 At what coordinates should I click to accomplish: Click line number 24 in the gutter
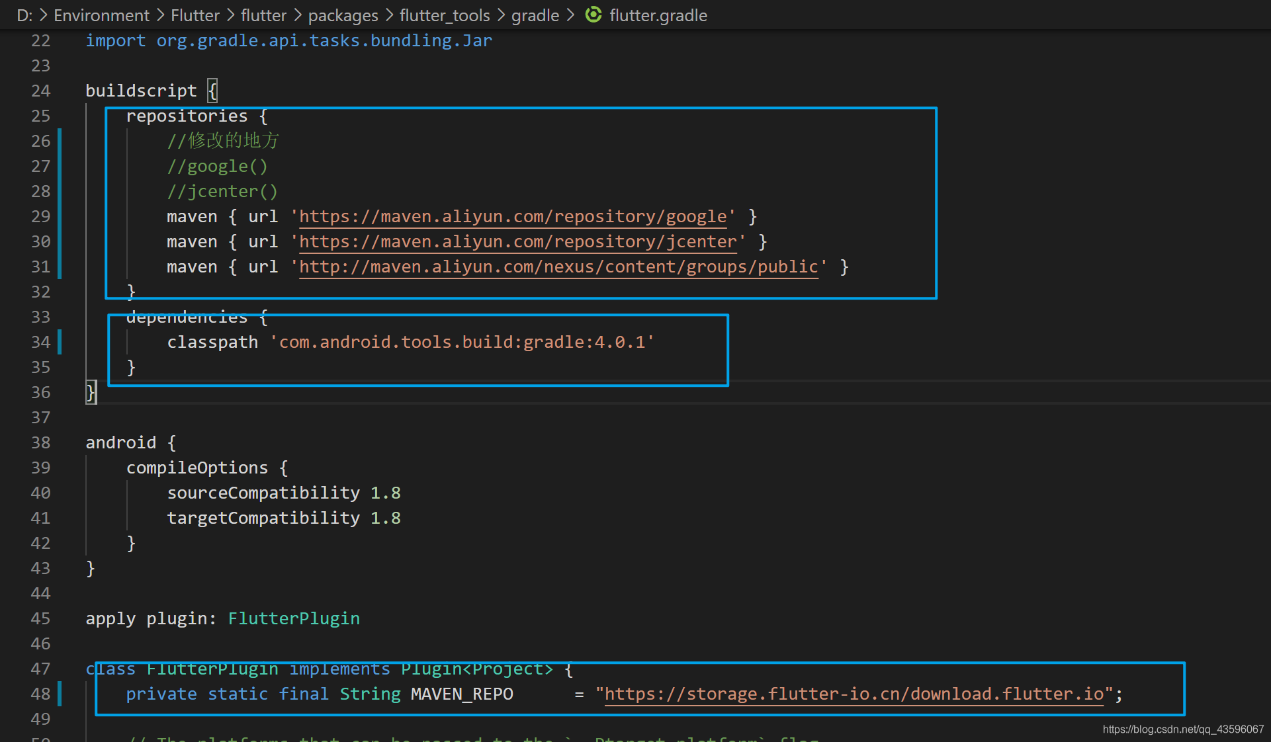(x=40, y=91)
